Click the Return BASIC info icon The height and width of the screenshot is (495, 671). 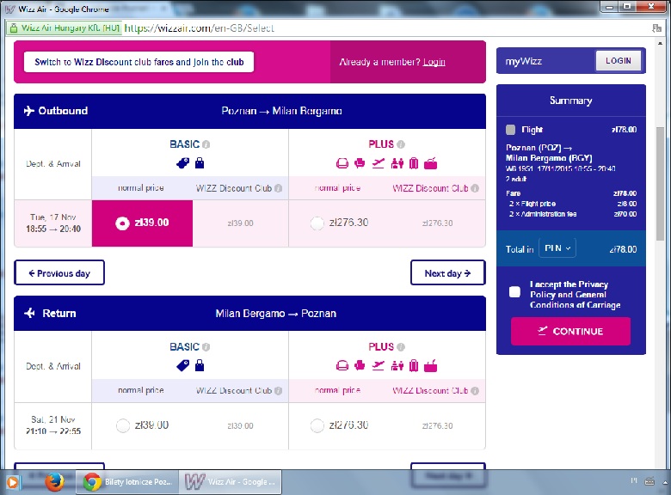[x=206, y=347]
